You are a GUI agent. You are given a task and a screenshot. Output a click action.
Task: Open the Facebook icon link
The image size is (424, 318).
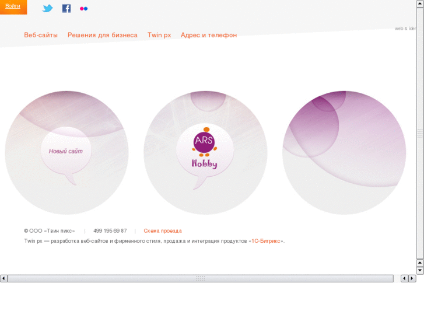pyautogui.click(x=66, y=8)
